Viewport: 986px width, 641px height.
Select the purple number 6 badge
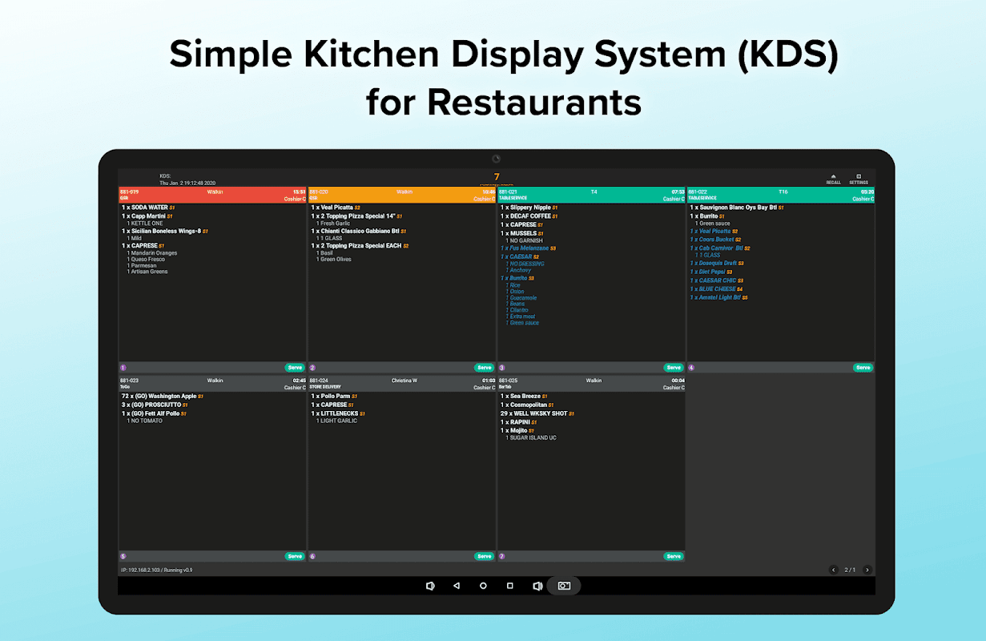312,556
